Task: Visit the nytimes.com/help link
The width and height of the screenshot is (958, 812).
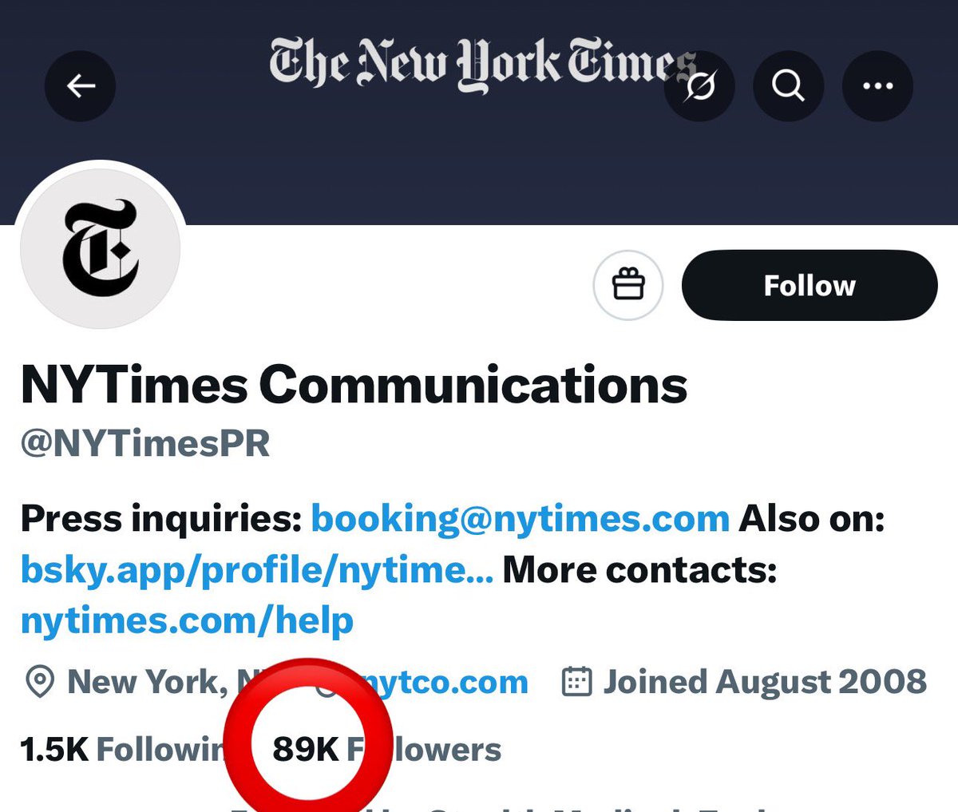Action: [x=187, y=621]
